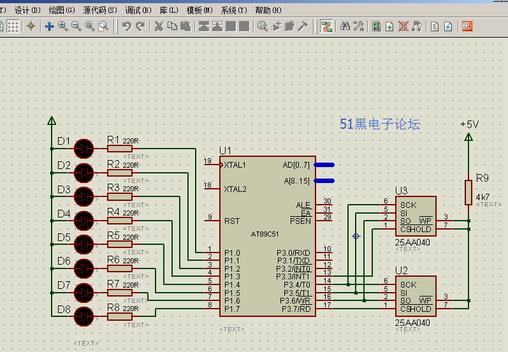The height and width of the screenshot is (352, 508).
Task: Select the D1 LED symbol
Action: click(x=84, y=149)
